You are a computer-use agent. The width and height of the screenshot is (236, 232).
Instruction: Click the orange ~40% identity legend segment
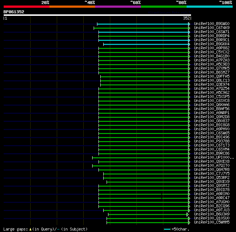pyautogui.click(x=72, y=7)
